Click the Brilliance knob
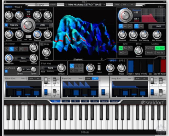 click(48, 15)
